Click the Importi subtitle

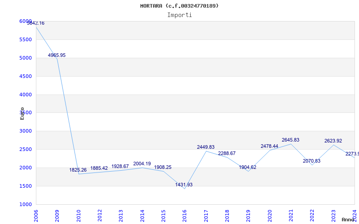coord(179,15)
